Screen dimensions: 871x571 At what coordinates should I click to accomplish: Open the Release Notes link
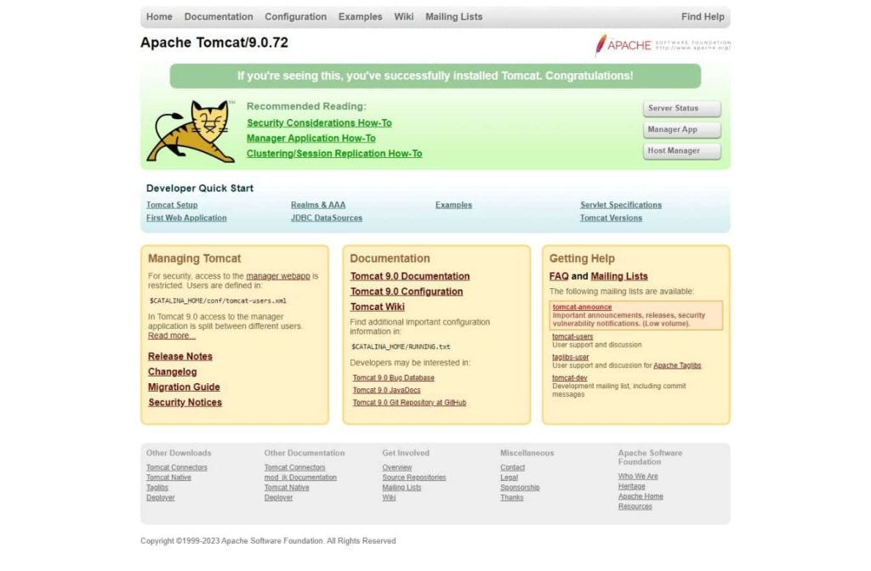click(180, 357)
